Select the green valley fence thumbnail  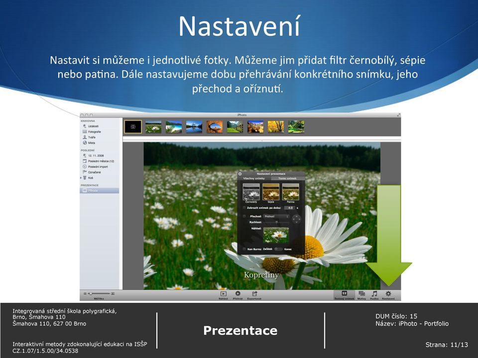[235, 127]
